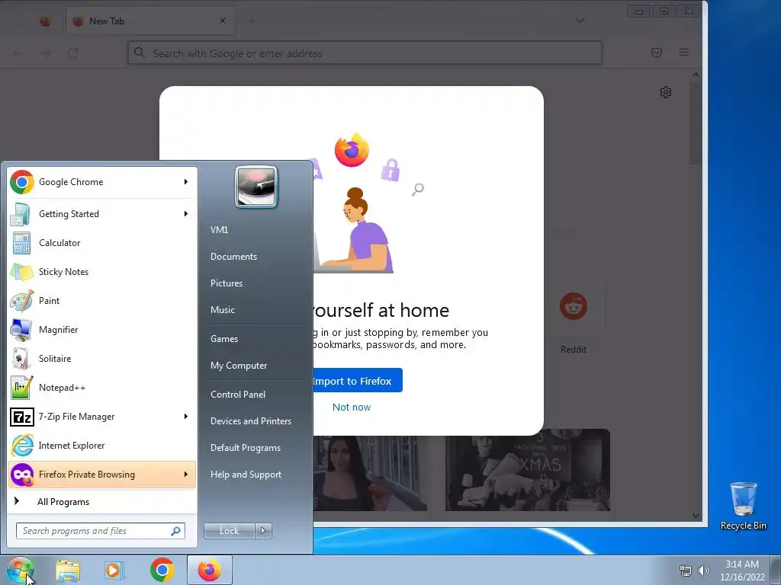Open Windows Explorer from taskbar
This screenshot has height=585, width=781.
coord(68,570)
